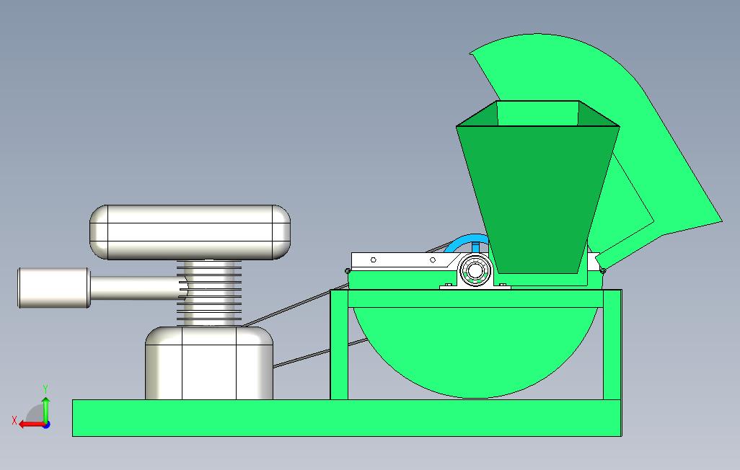740x470 pixels.
Task: Select the round bearing housing beside the hopper
Action: (x=475, y=271)
